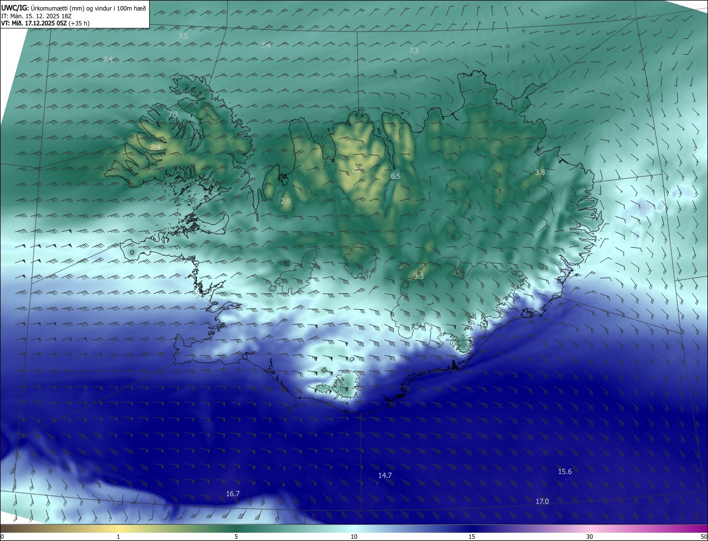The width and height of the screenshot is (708, 541).
Task: Click the 'UWC/IG: Úrkomumætti (mm)' title line
Action: 74,8
